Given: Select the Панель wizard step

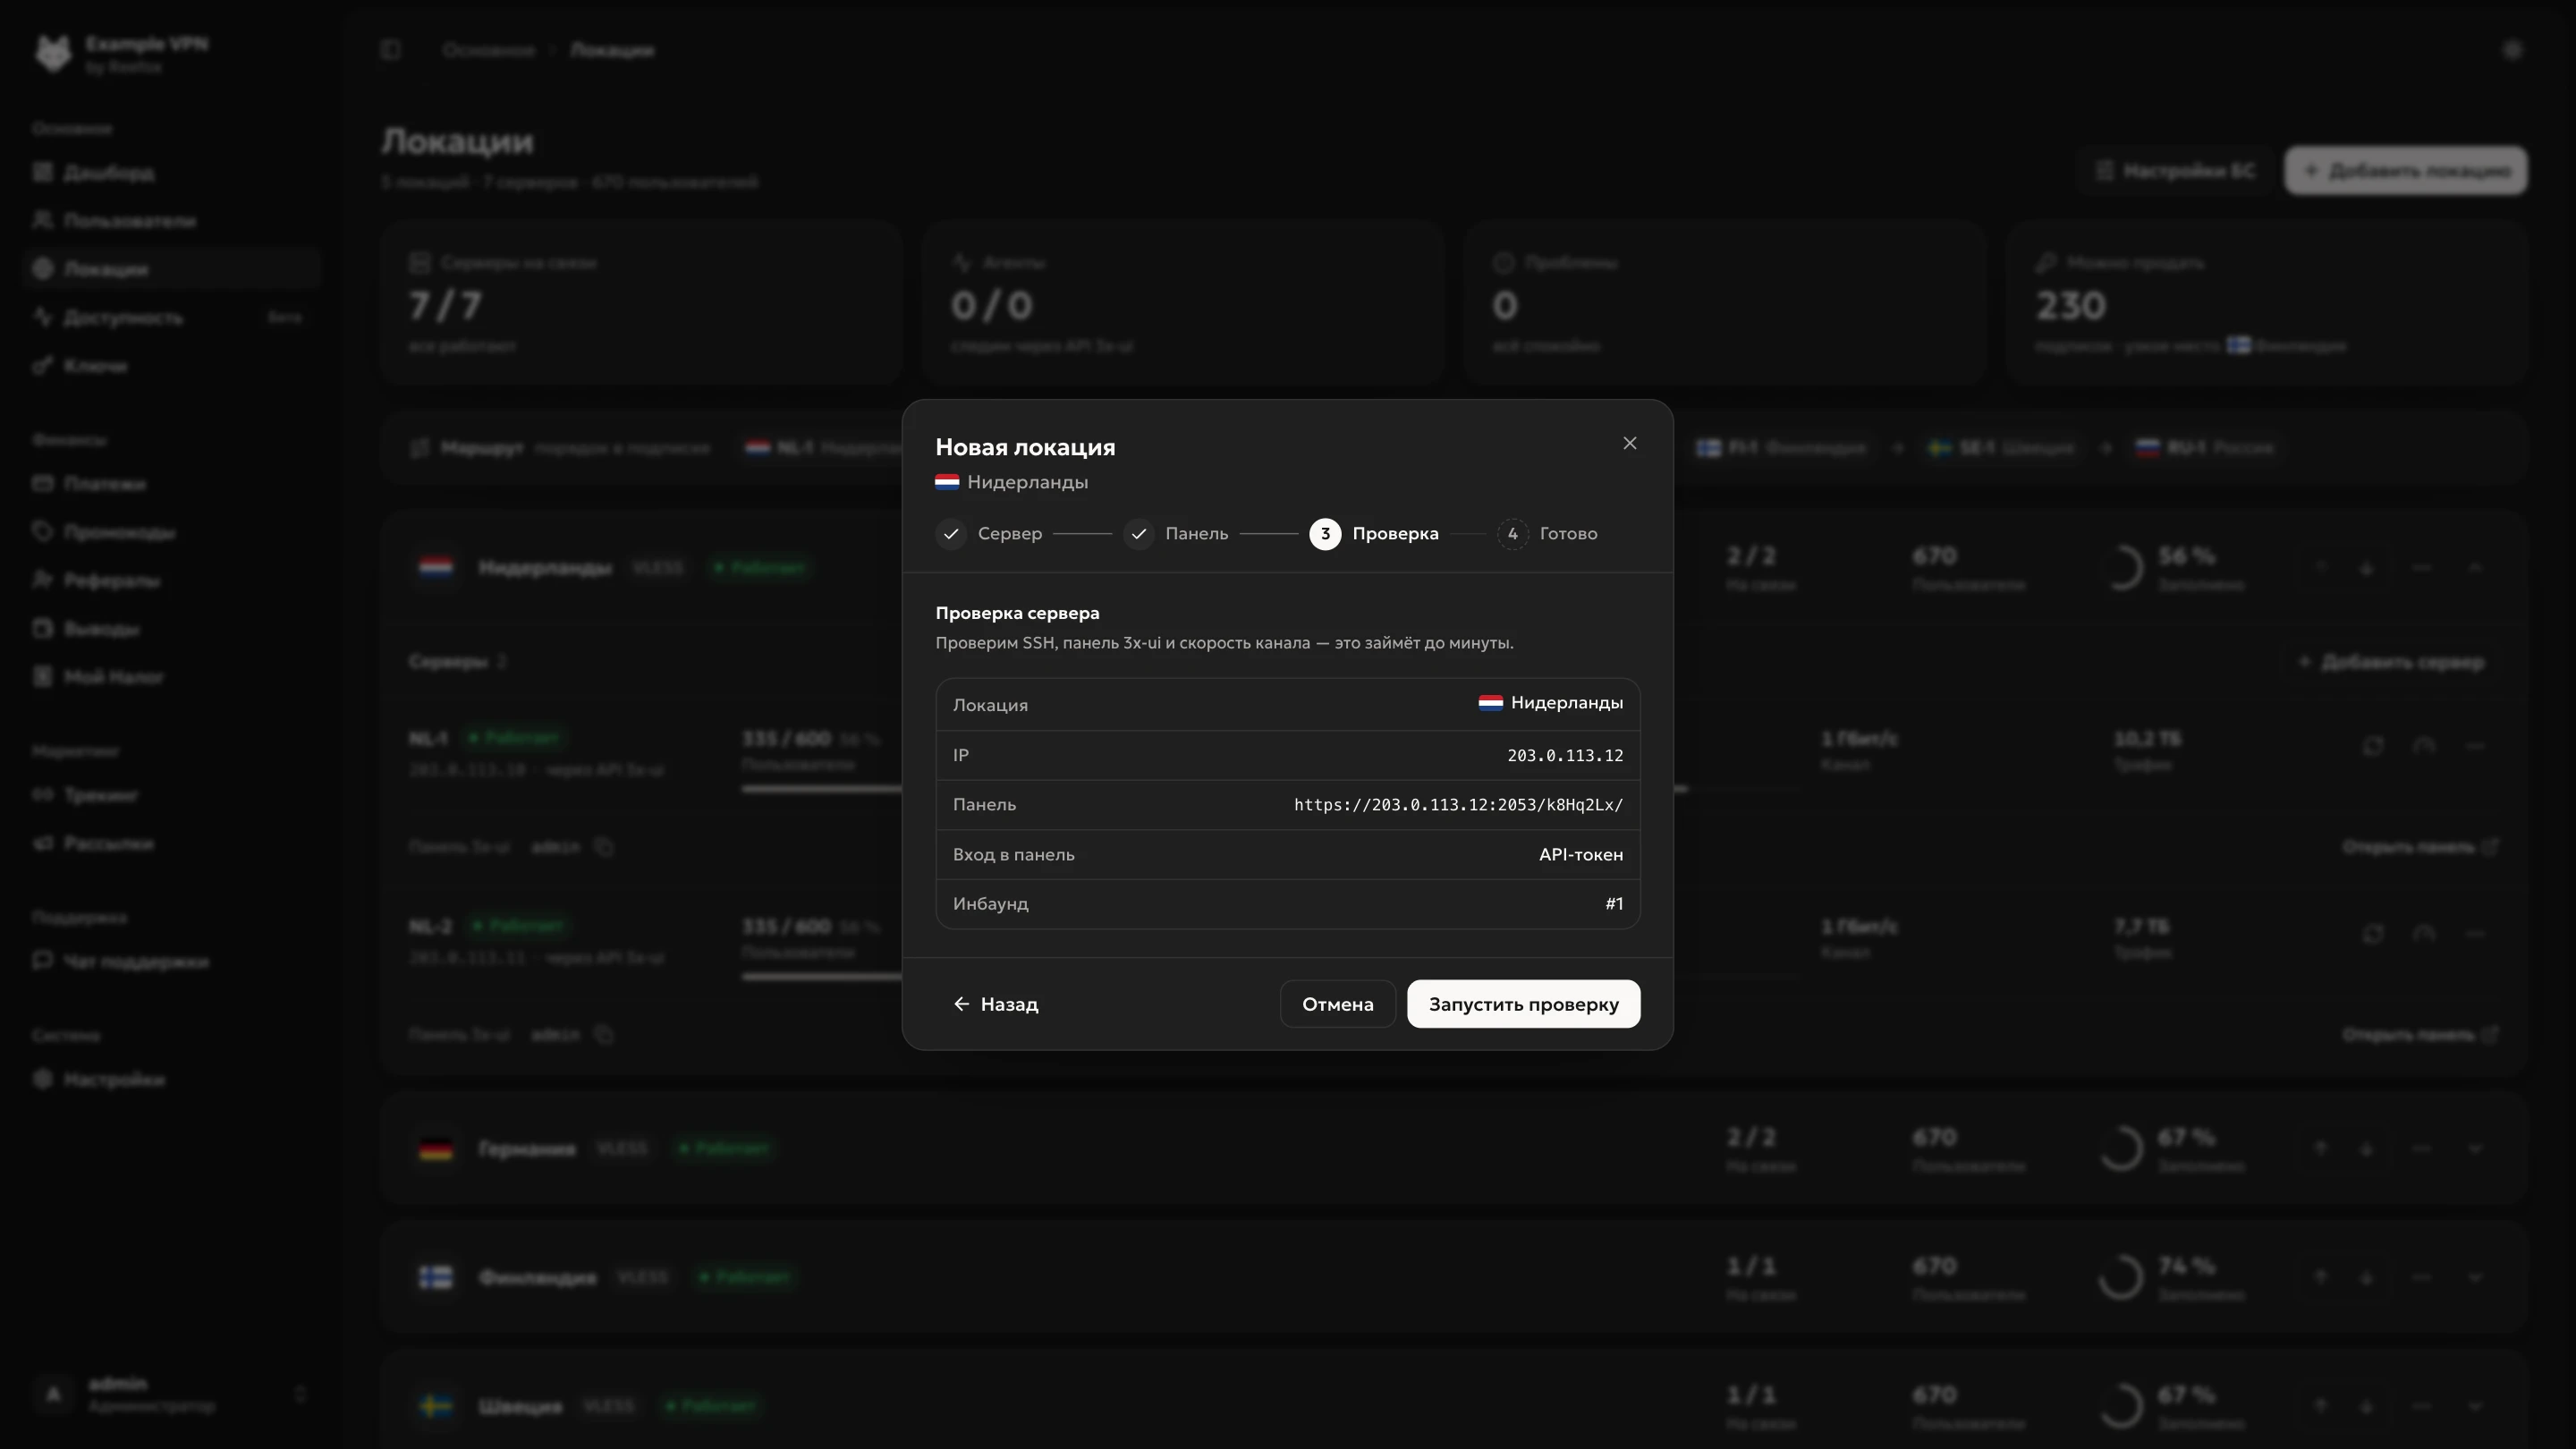Looking at the screenshot, I should pyautogui.click(x=1176, y=534).
